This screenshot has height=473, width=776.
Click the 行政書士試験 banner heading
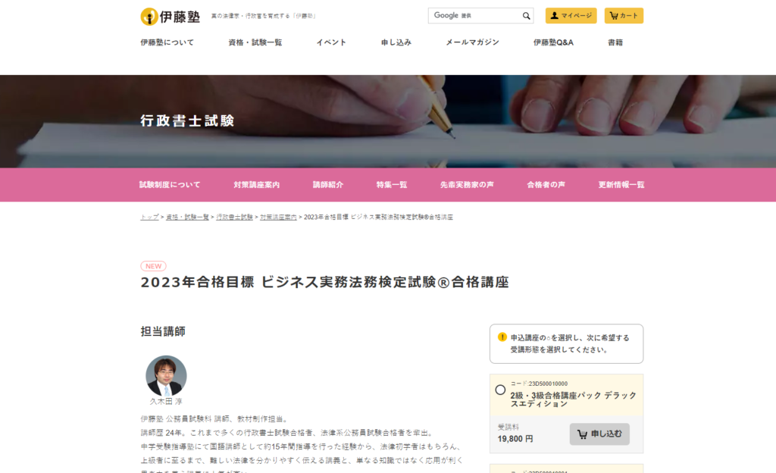[x=187, y=121]
